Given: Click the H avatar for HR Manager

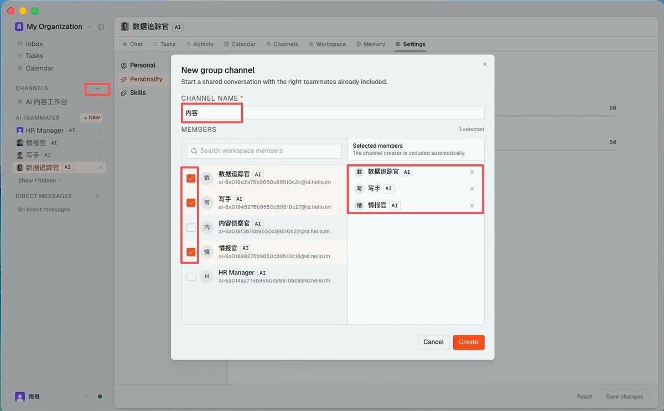Looking at the screenshot, I should pos(207,277).
